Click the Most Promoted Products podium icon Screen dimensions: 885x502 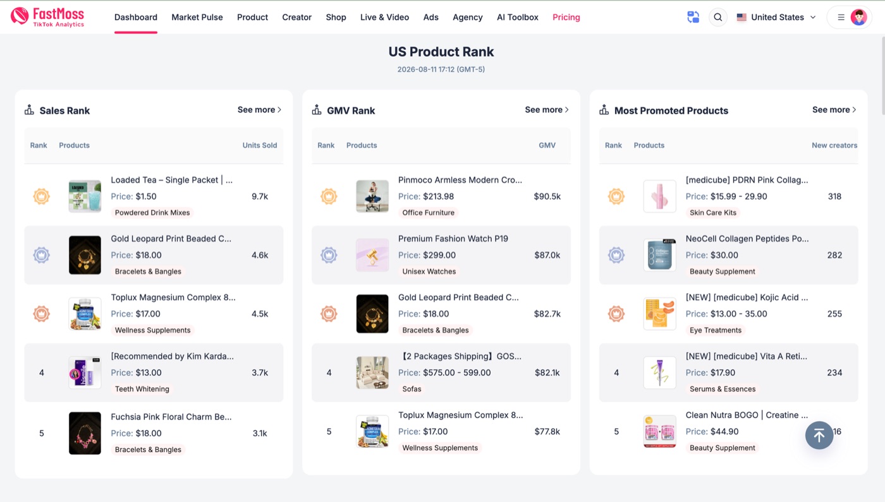(x=604, y=110)
